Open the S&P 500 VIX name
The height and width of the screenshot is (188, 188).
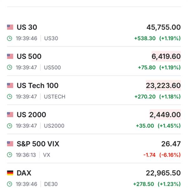38,144
